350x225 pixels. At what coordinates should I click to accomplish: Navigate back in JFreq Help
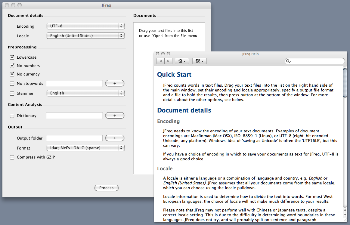160,61
